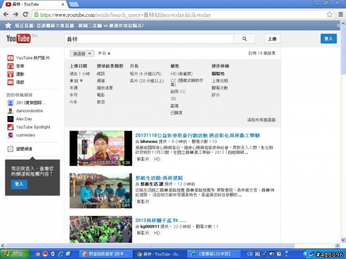Filter by 創用 CC
346x259 pixels.
pos(178,92)
